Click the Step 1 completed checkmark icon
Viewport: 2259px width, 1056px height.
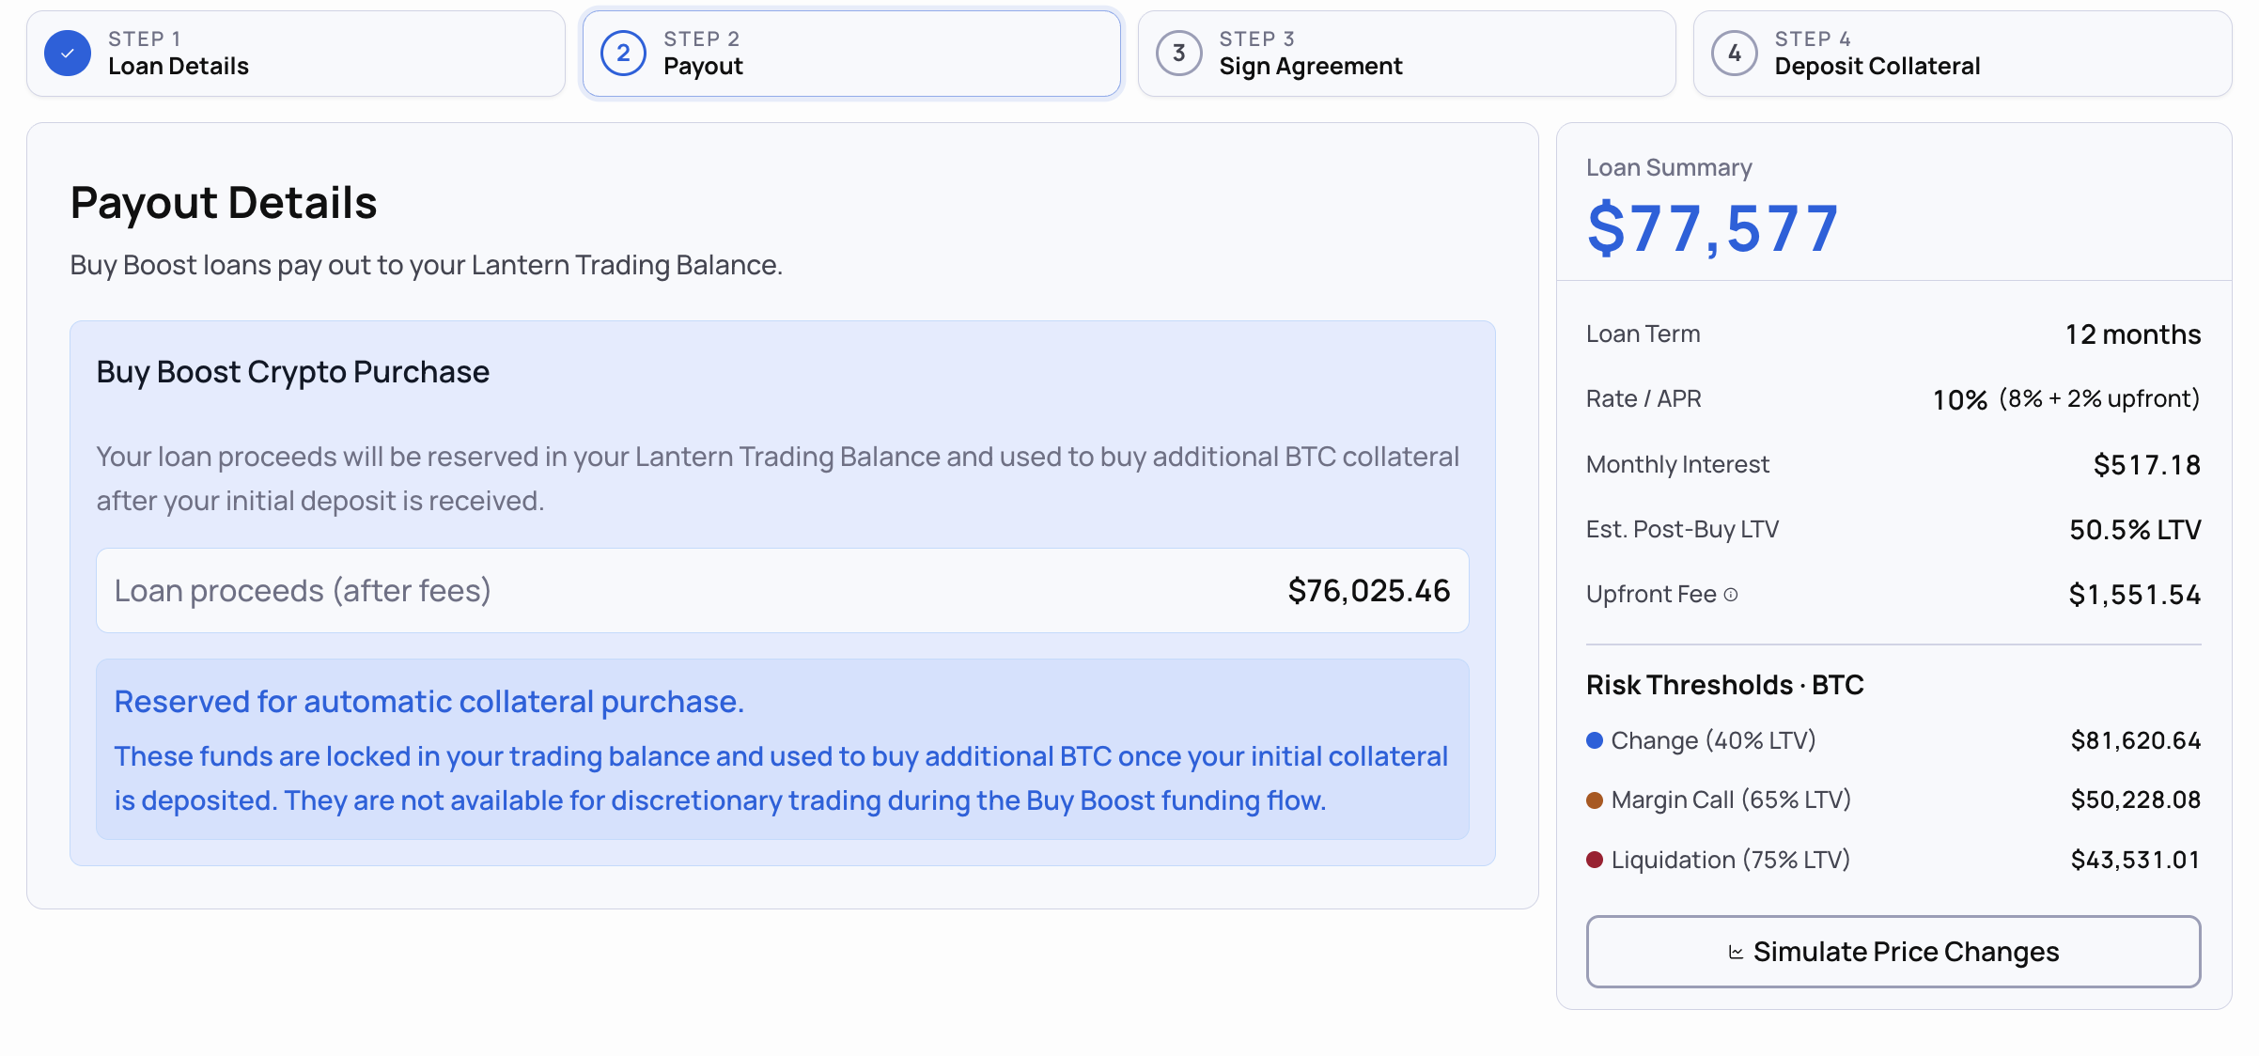point(68,54)
